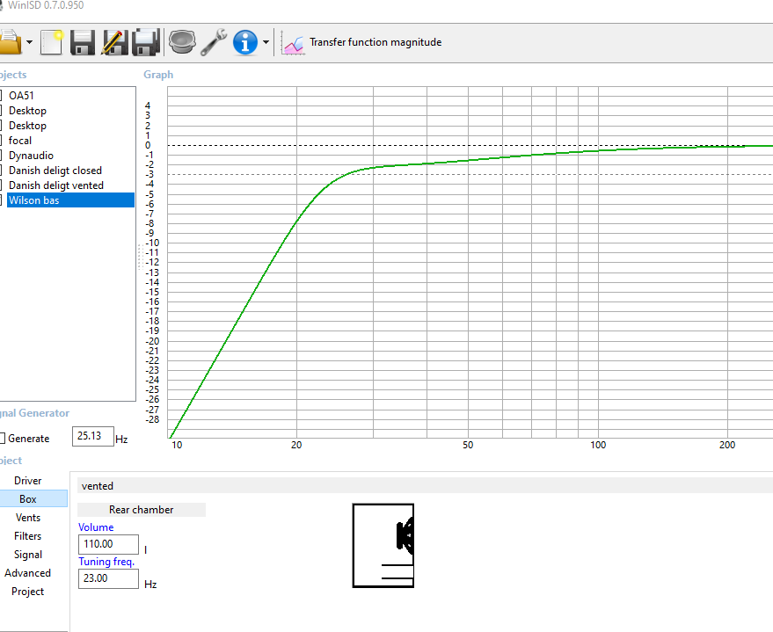
Task: Toggle the focal project checkbox
Action: (x=2, y=141)
